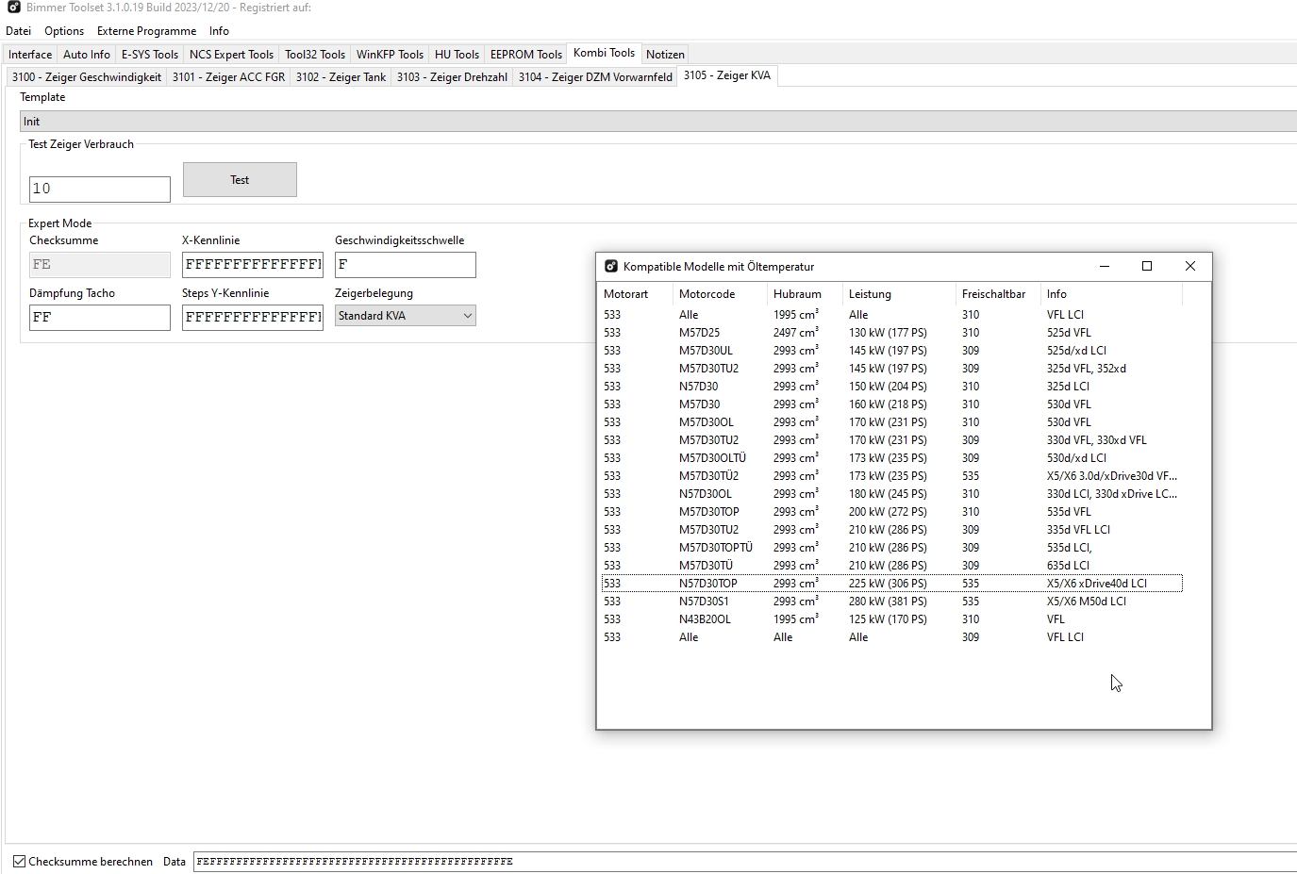
Task: Select the M57D30TOP row
Action: coord(891,512)
